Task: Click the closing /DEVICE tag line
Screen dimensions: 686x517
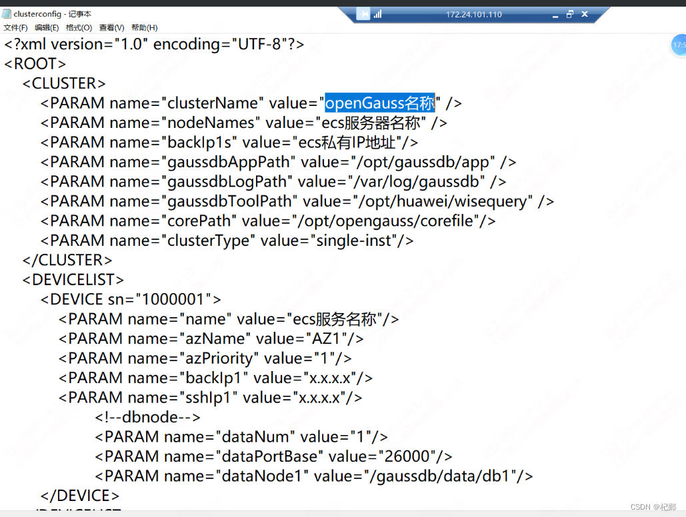Action: coord(79,496)
